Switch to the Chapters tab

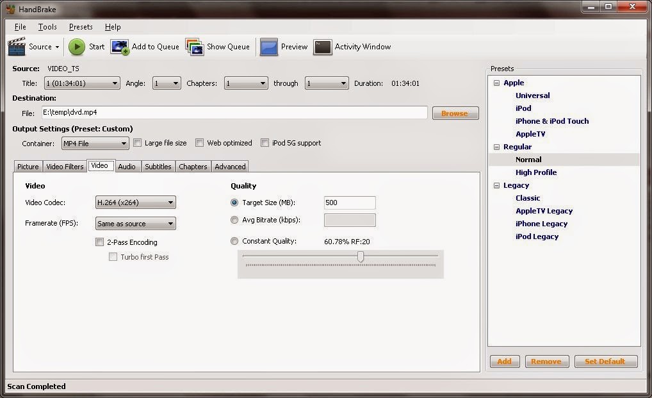click(x=193, y=167)
